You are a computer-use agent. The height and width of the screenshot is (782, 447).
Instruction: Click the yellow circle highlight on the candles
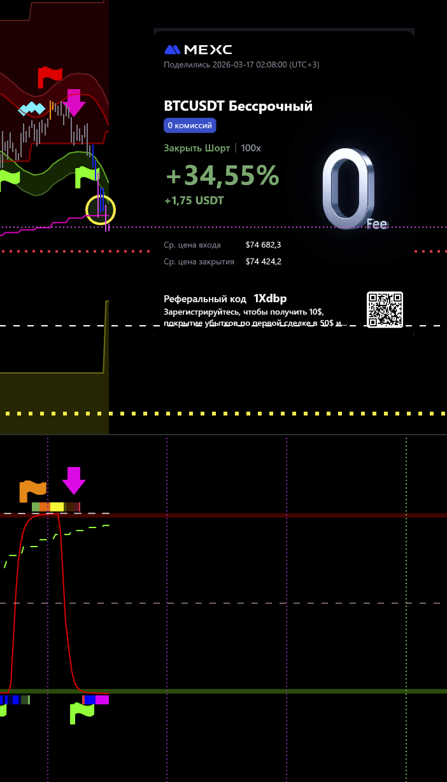101,210
